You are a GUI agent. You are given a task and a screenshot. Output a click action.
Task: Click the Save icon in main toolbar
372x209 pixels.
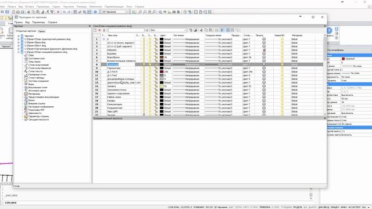tap(7, 12)
